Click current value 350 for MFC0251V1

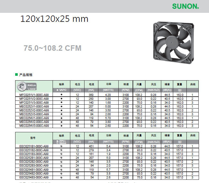coord(91,95)
